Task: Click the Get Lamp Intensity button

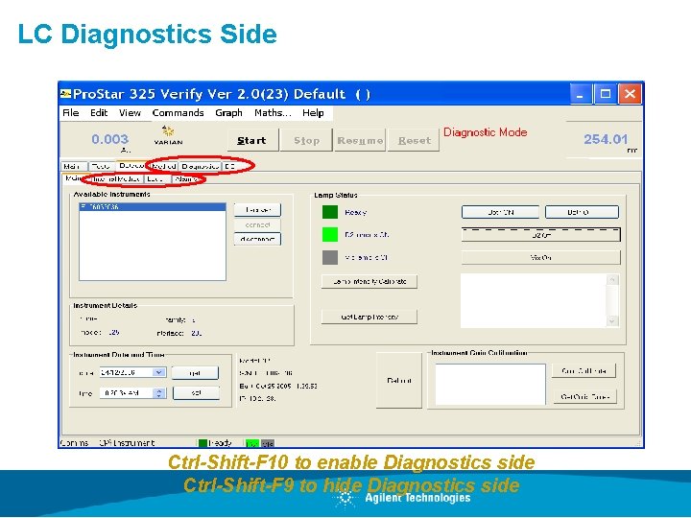Action: (369, 317)
